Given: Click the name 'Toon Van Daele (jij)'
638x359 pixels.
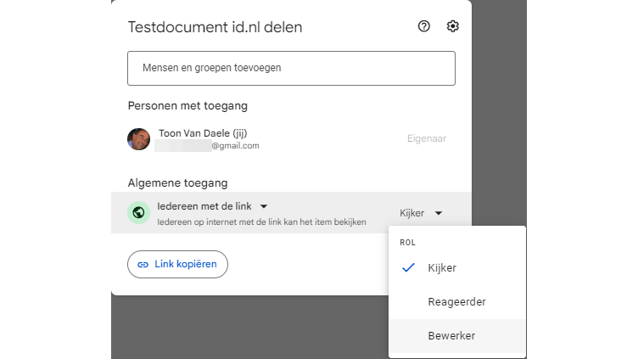Looking at the screenshot, I should pyautogui.click(x=203, y=132).
